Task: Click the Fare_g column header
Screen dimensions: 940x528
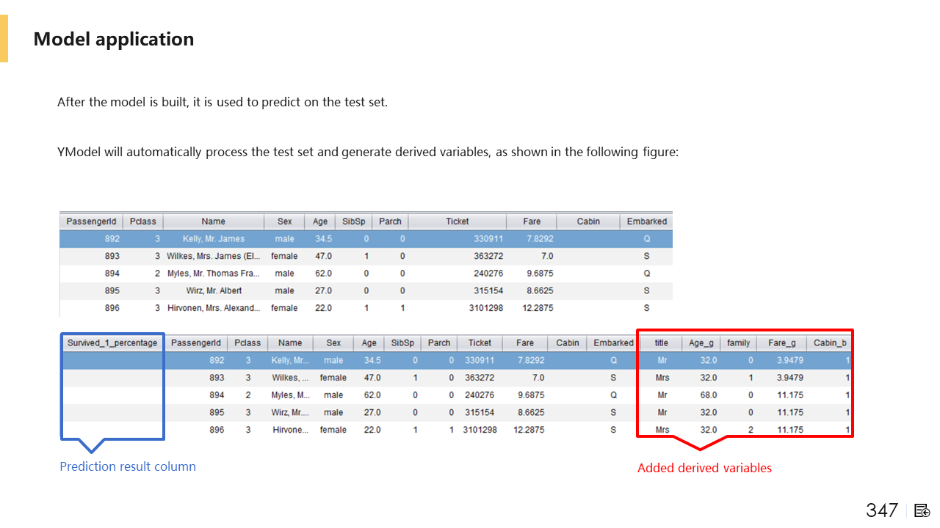Action: coord(782,342)
